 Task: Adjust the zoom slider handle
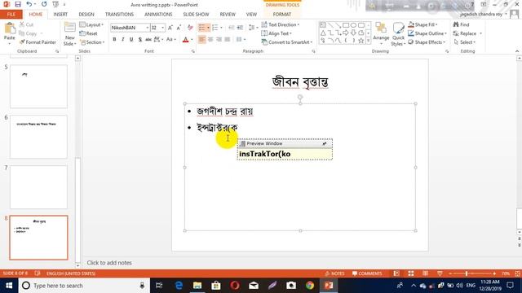coord(466,273)
